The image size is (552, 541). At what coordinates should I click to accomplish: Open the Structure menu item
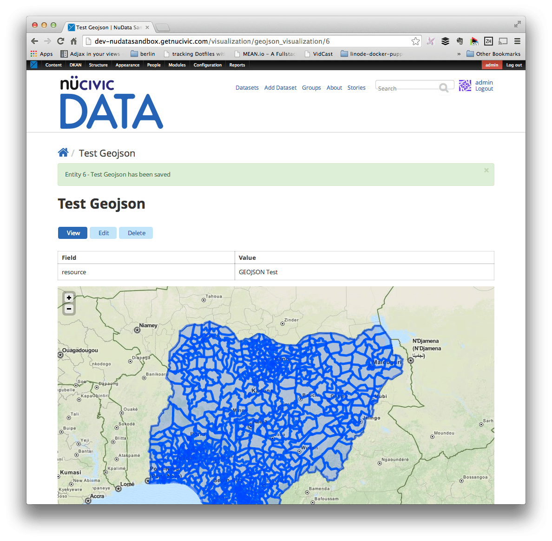click(x=98, y=65)
